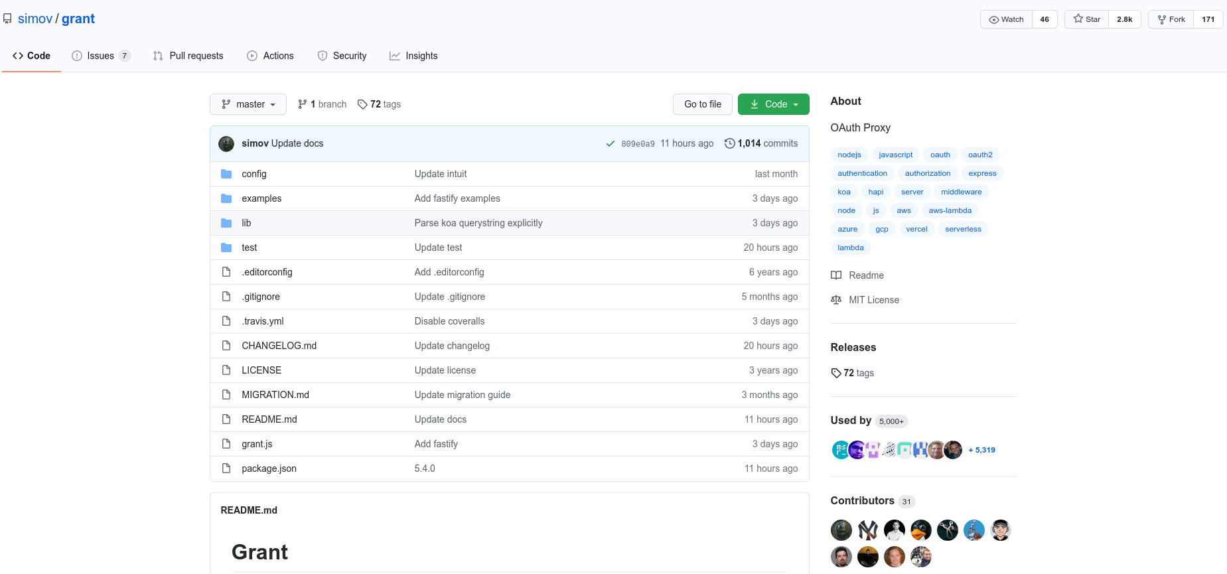Image resolution: width=1227 pixels, height=574 pixels.
Task: Open the Readme link in About
Action: click(866, 275)
